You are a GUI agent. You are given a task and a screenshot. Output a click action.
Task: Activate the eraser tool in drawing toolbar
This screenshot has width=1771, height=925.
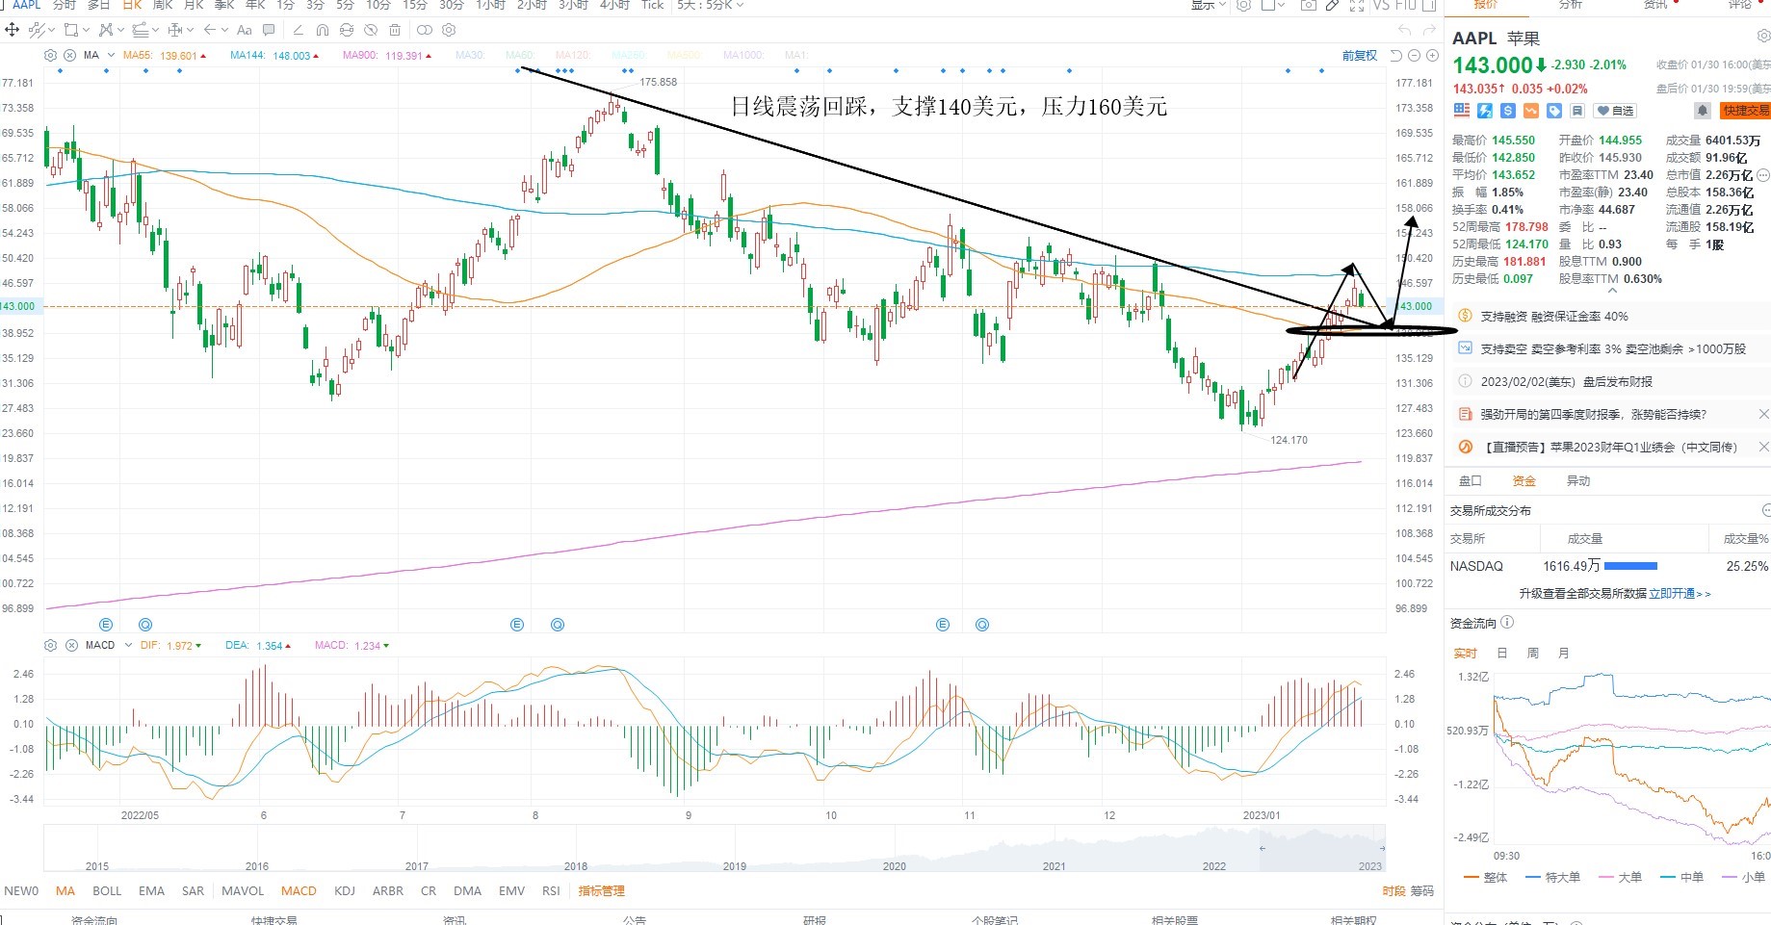pos(299,30)
